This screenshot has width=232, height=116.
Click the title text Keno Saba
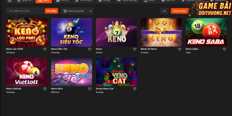click(192, 49)
